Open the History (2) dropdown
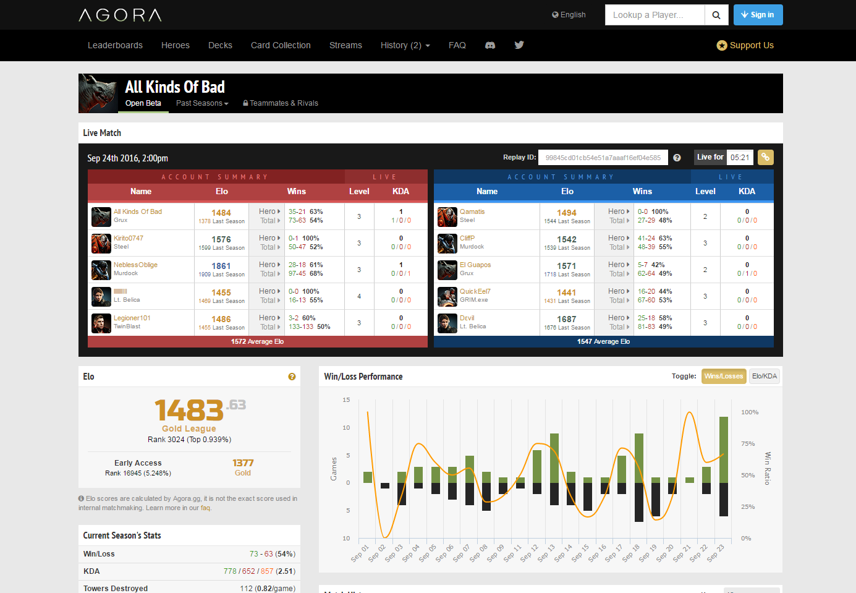Screen dimensions: 856x593 point(405,45)
